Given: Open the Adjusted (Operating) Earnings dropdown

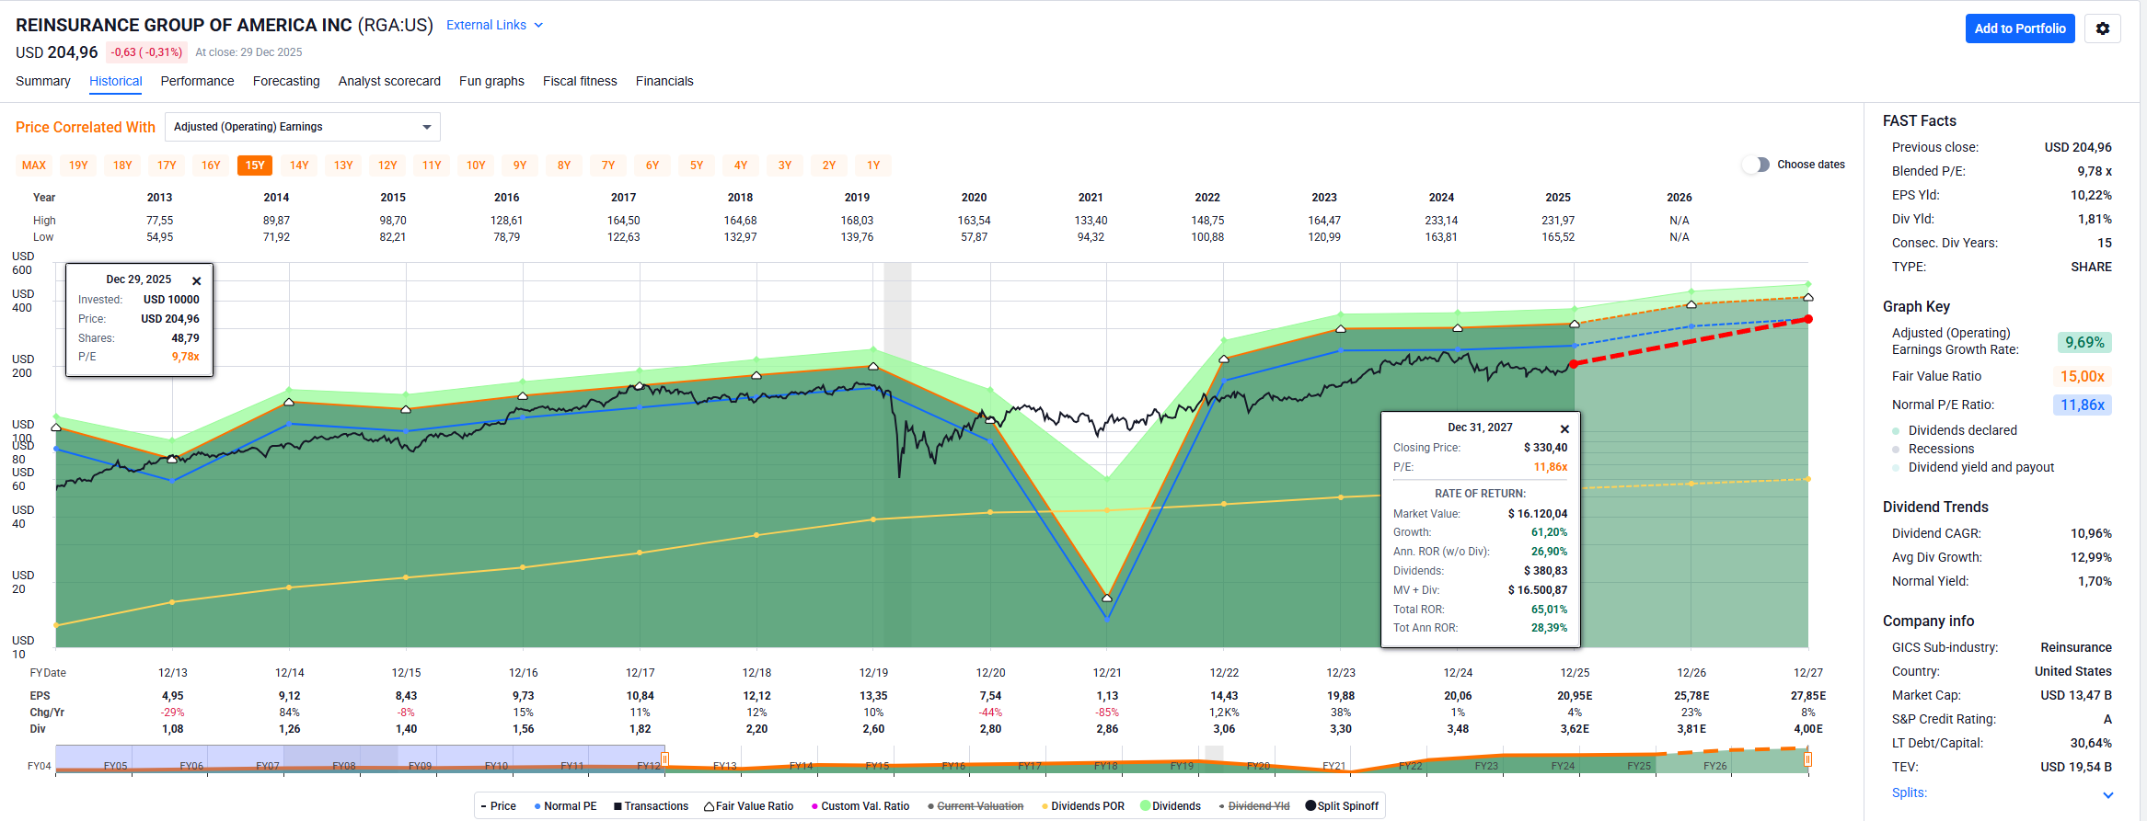Looking at the screenshot, I should (302, 127).
